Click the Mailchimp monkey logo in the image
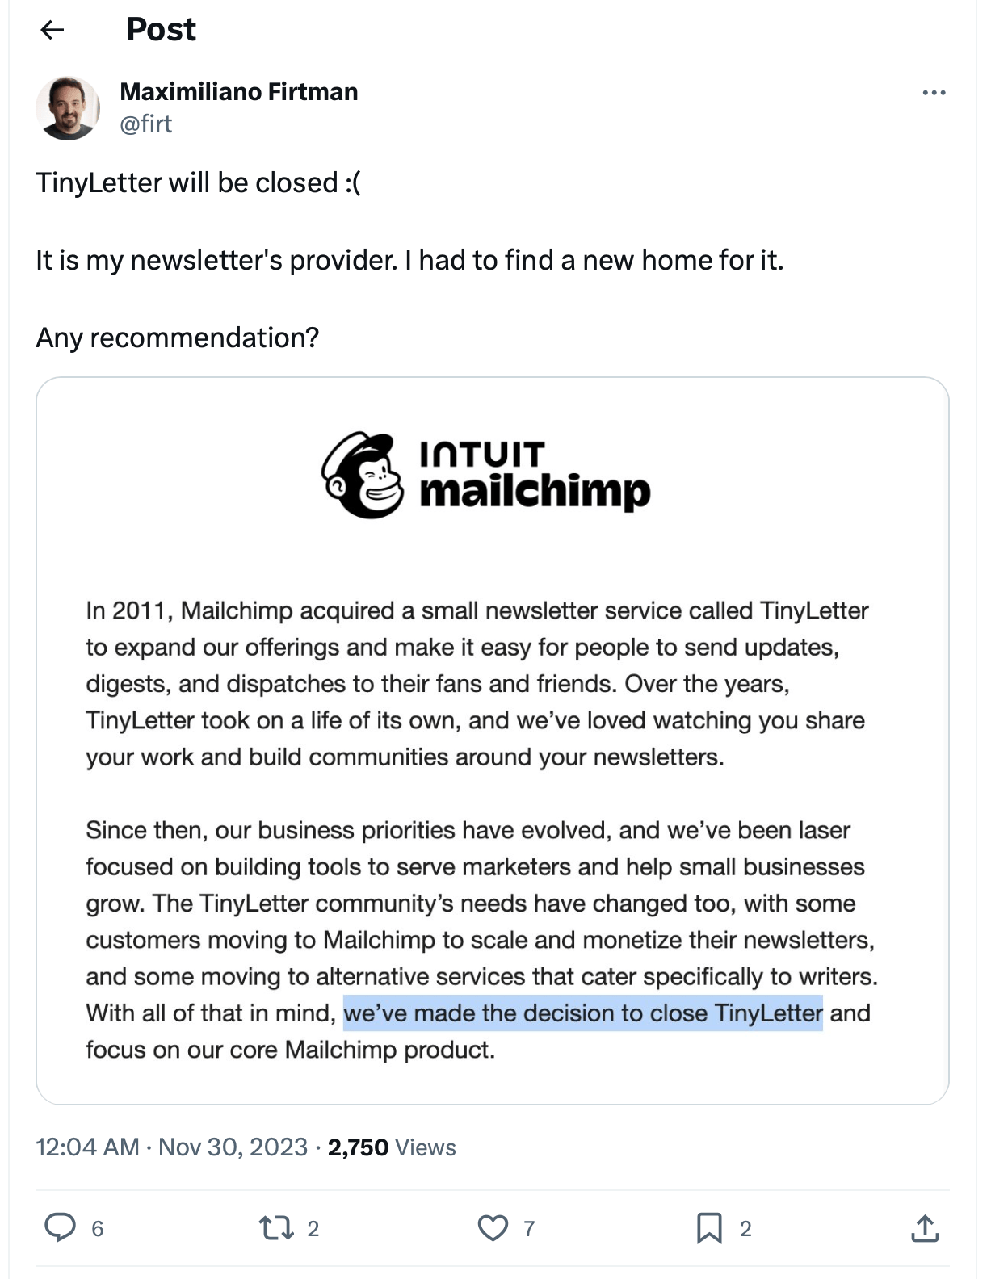 pos(365,475)
